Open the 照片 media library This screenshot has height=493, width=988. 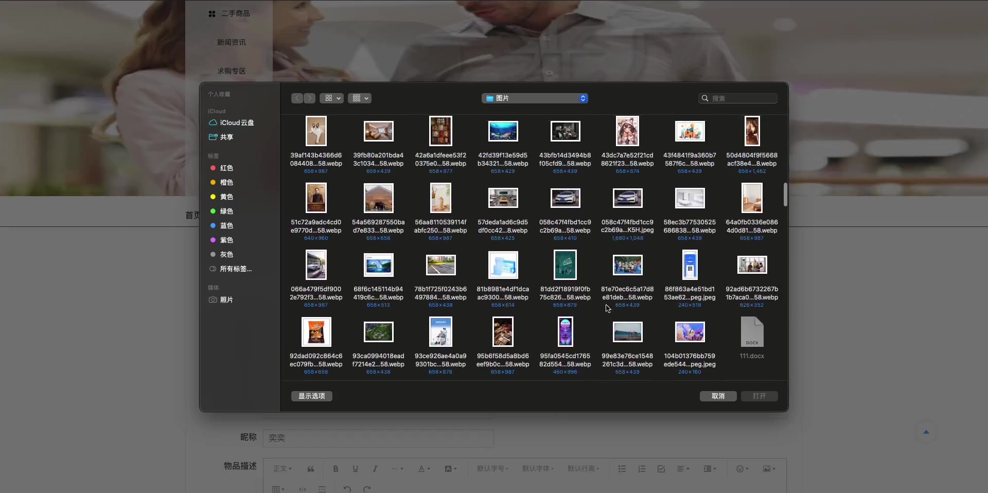click(226, 300)
